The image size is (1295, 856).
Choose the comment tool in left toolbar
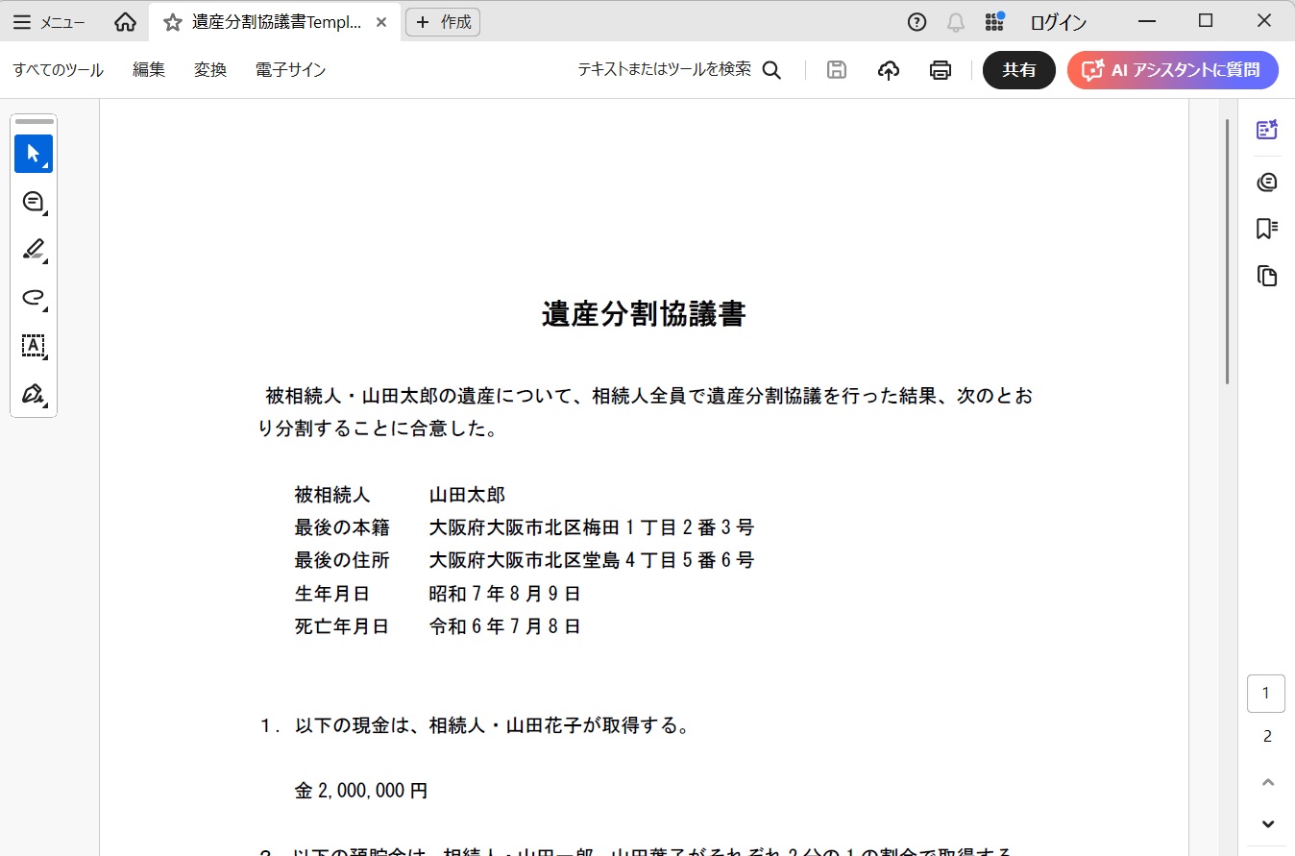click(34, 202)
